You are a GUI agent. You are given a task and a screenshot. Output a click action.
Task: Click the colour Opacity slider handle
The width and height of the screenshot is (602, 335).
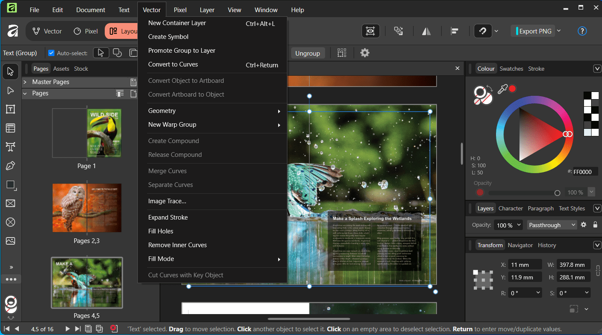[x=557, y=193]
